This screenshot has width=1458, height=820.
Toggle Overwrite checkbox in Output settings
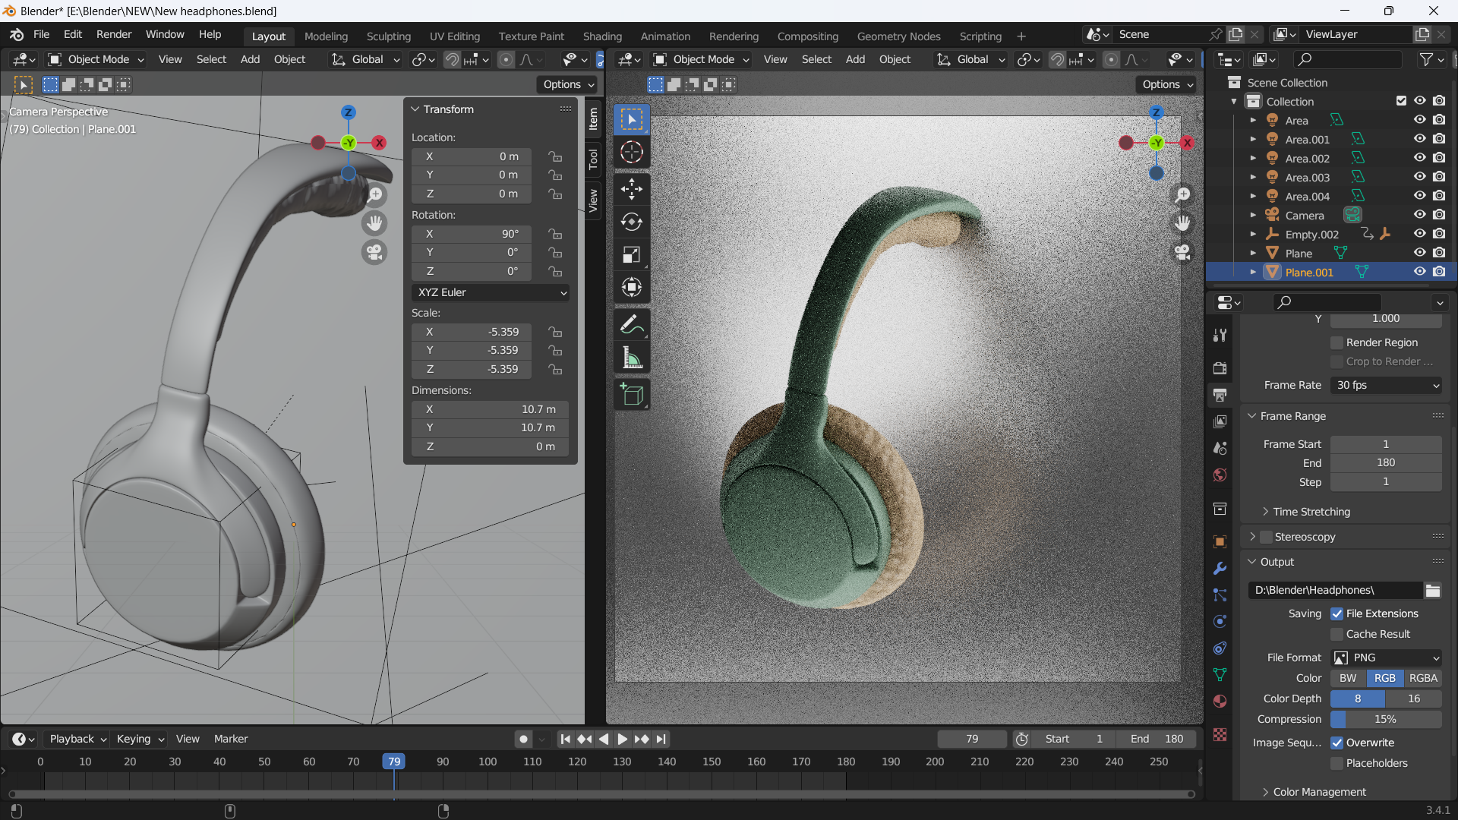pyautogui.click(x=1336, y=742)
